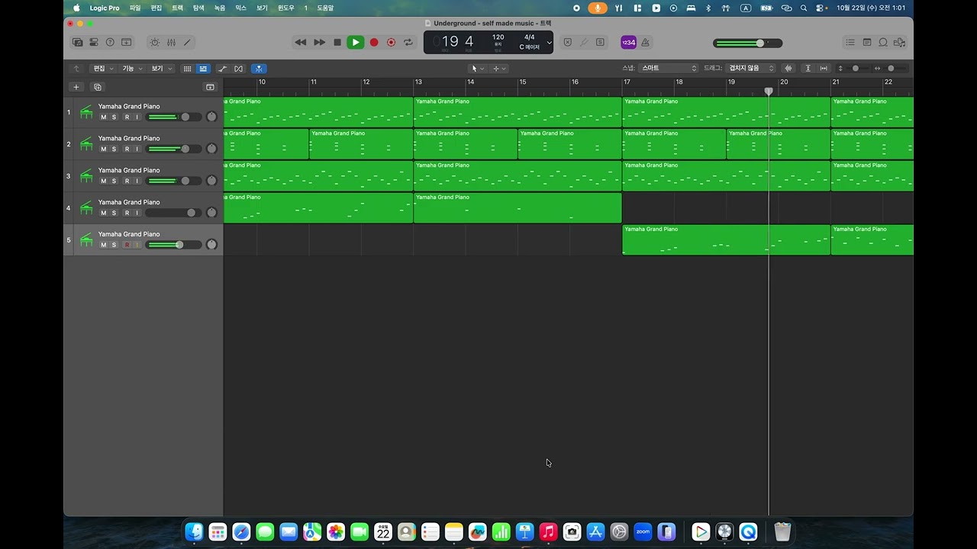Adjust the master volume slider
Screen dimensions: 977x549
[x=748, y=43]
